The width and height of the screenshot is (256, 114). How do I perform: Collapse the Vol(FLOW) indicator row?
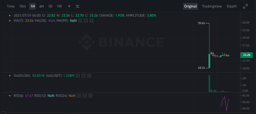10,76
